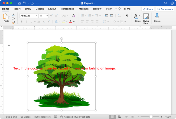176x119 pixels.
Task: Select the Cut scissors icon
Action: coord(14,15)
